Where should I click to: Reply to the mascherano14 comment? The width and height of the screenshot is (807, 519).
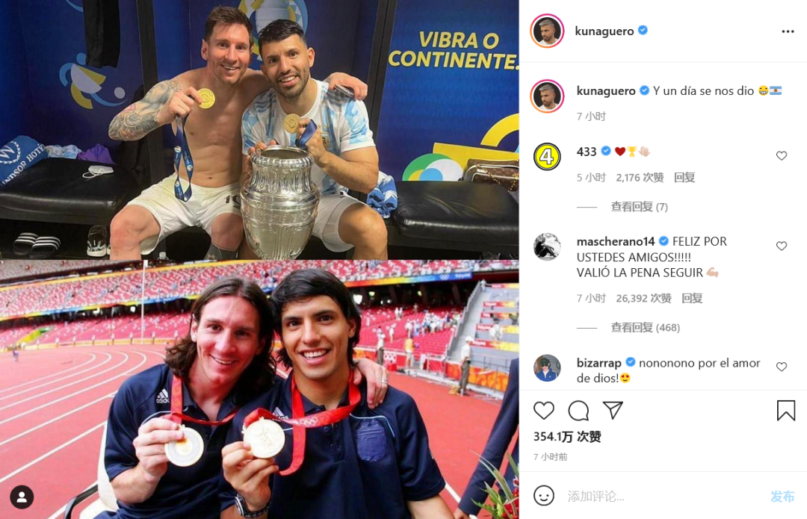point(692,299)
